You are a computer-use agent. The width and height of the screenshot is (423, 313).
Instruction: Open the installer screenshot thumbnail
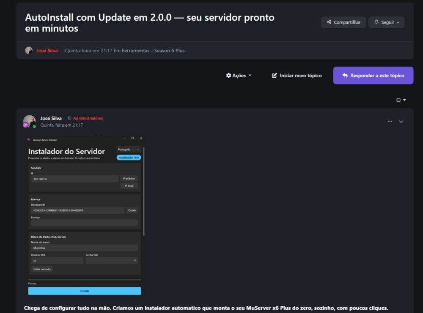click(85, 216)
